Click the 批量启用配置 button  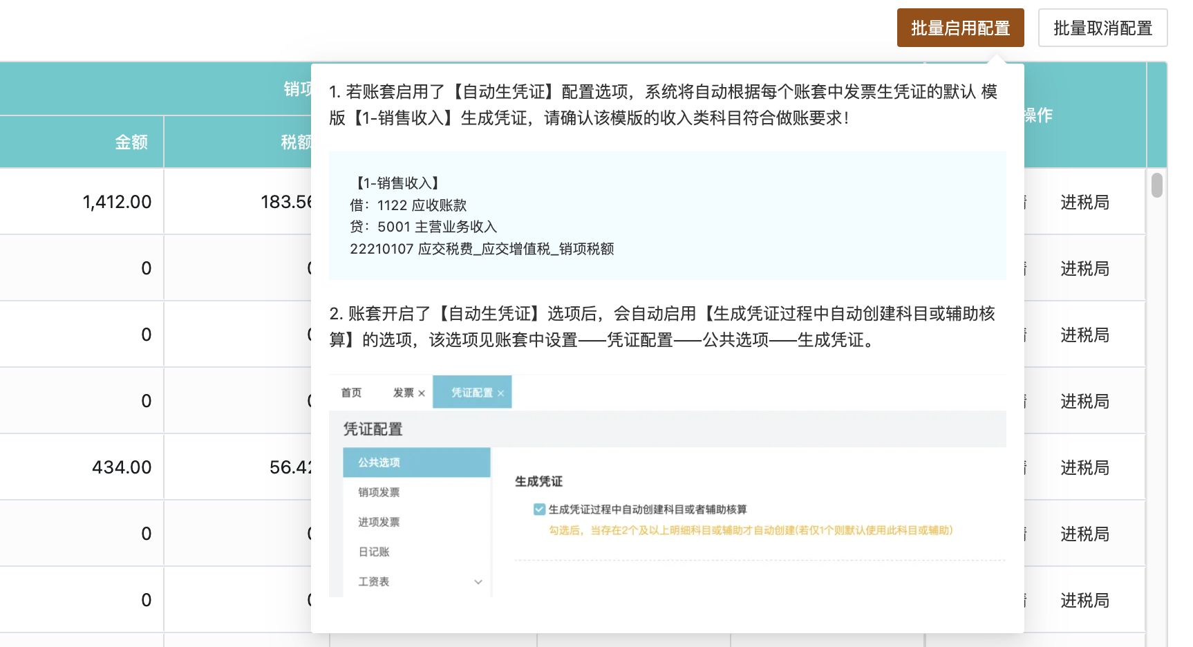click(x=959, y=28)
